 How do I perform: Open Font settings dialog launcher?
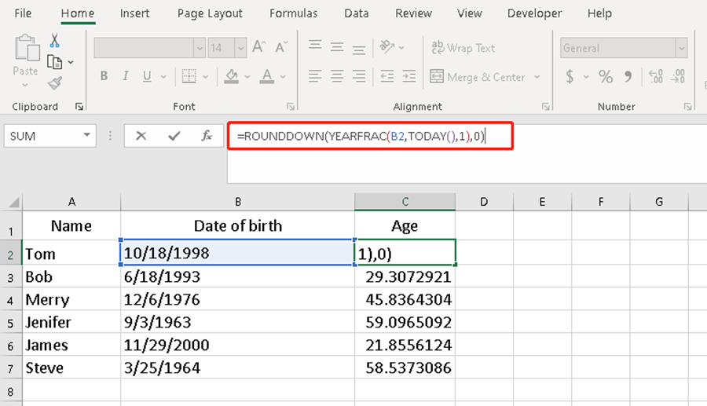[291, 106]
